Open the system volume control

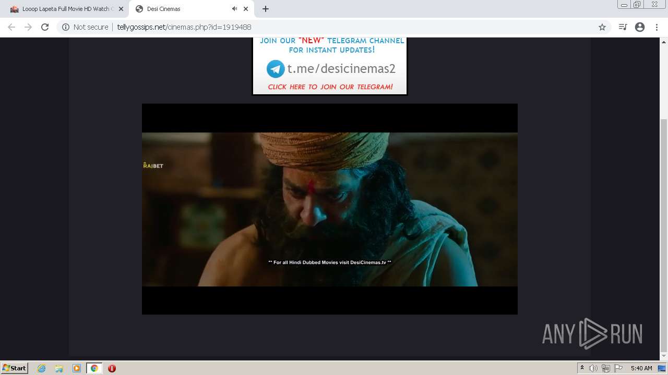(x=593, y=368)
